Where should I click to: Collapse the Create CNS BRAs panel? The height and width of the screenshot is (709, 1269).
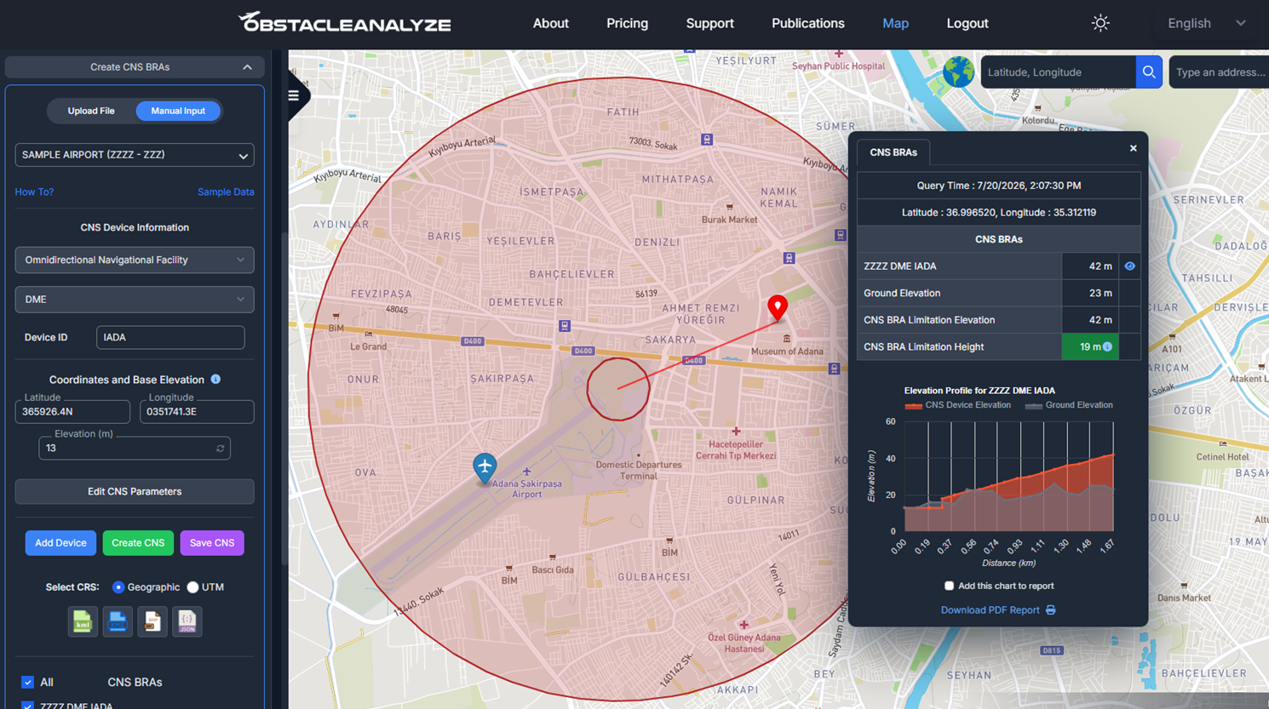click(x=135, y=67)
